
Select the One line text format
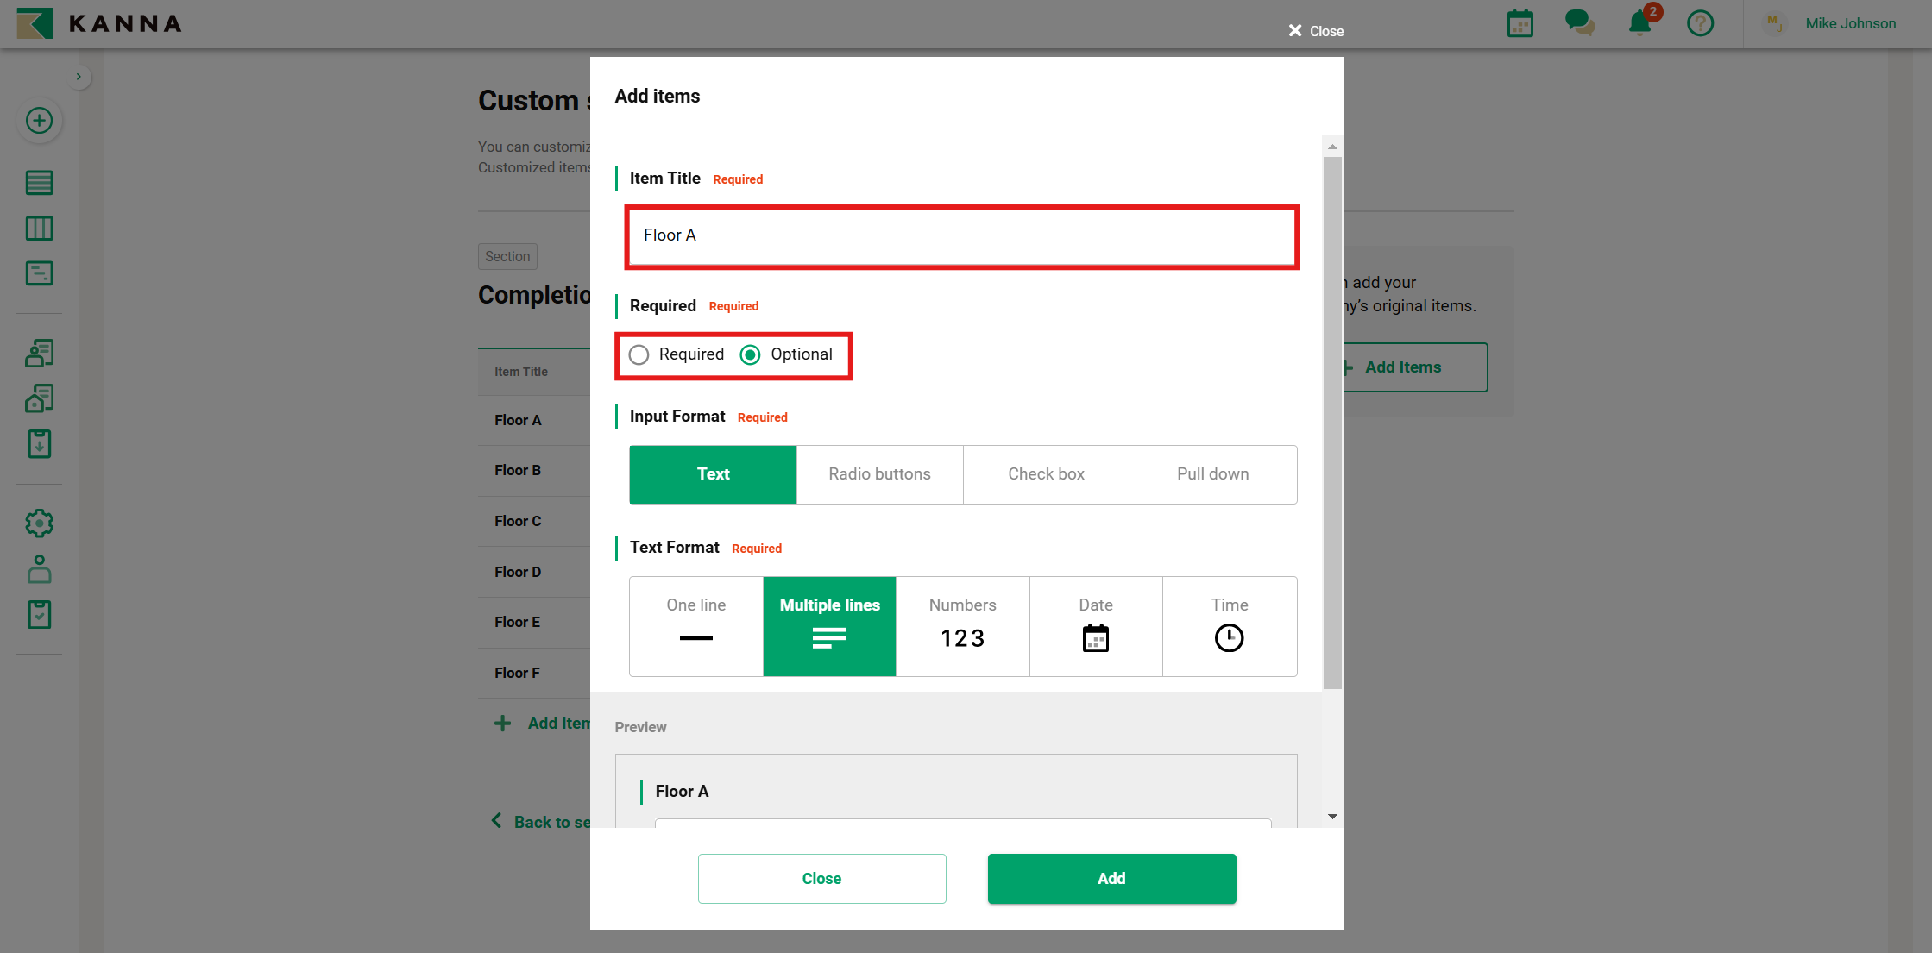click(695, 627)
